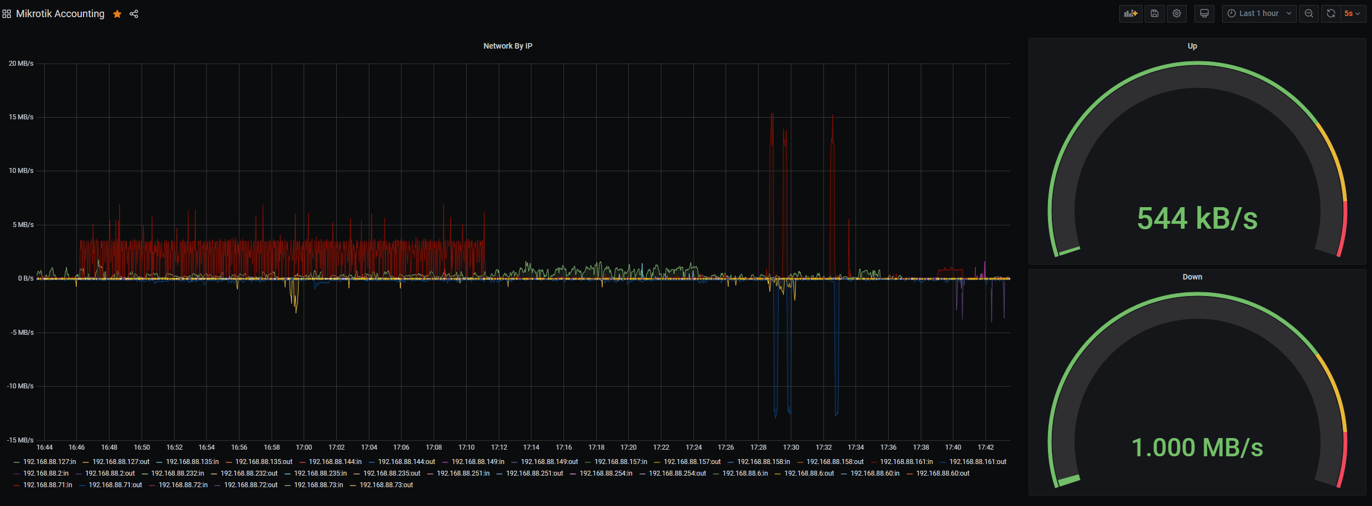
Task: Refresh the dashboard now
Action: click(1331, 14)
